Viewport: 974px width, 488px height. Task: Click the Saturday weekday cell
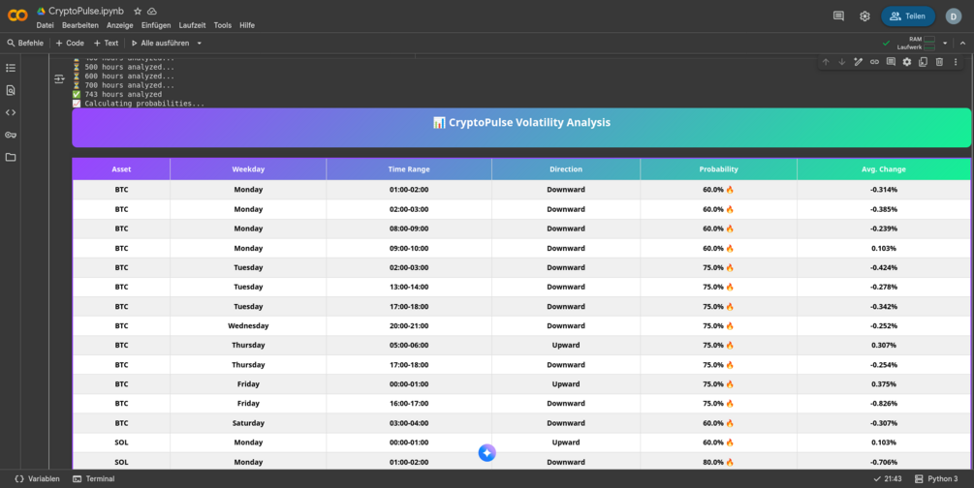[x=248, y=423]
